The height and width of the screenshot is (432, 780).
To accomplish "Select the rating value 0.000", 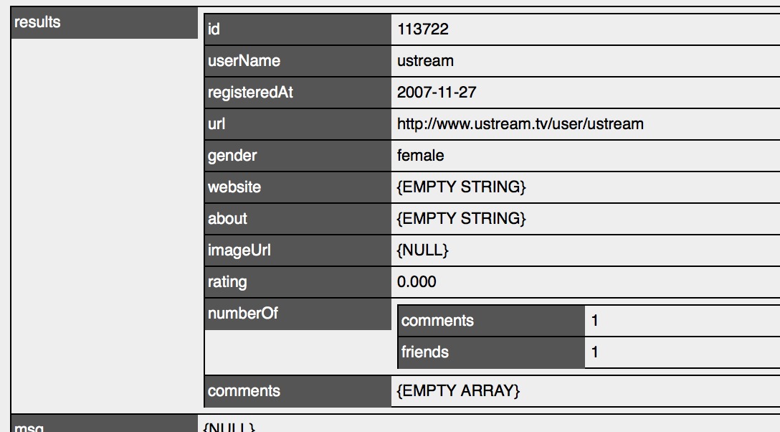I will click(417, 282).
